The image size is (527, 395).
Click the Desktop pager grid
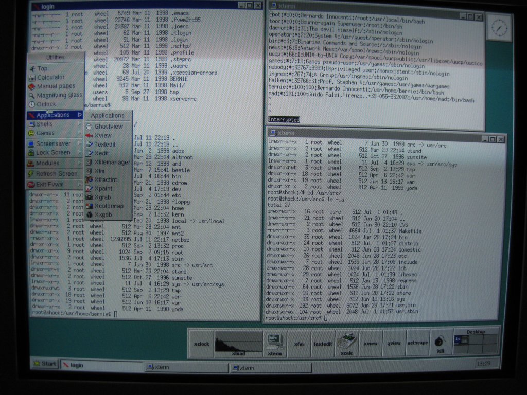click(x=475, y=343)
